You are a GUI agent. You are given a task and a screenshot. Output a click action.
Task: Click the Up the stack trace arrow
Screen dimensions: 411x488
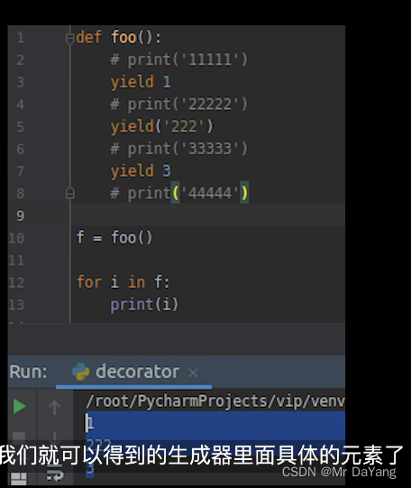point(54,407)
